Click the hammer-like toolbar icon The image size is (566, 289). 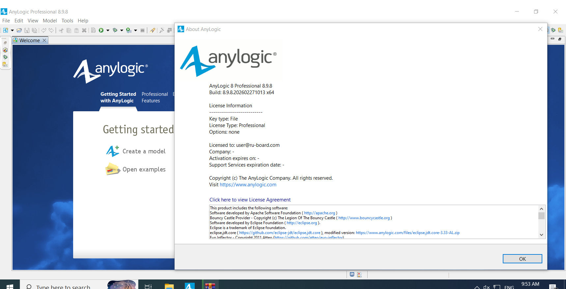162,30
